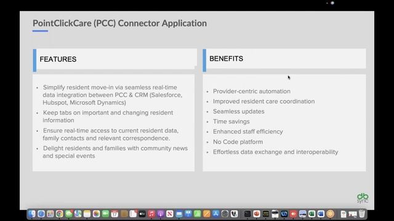Image resolution: width=394 pixels, height=221 pixels.
Task: Click bullet 'Provider-centric automation'
Action: [x=252, y=91]
